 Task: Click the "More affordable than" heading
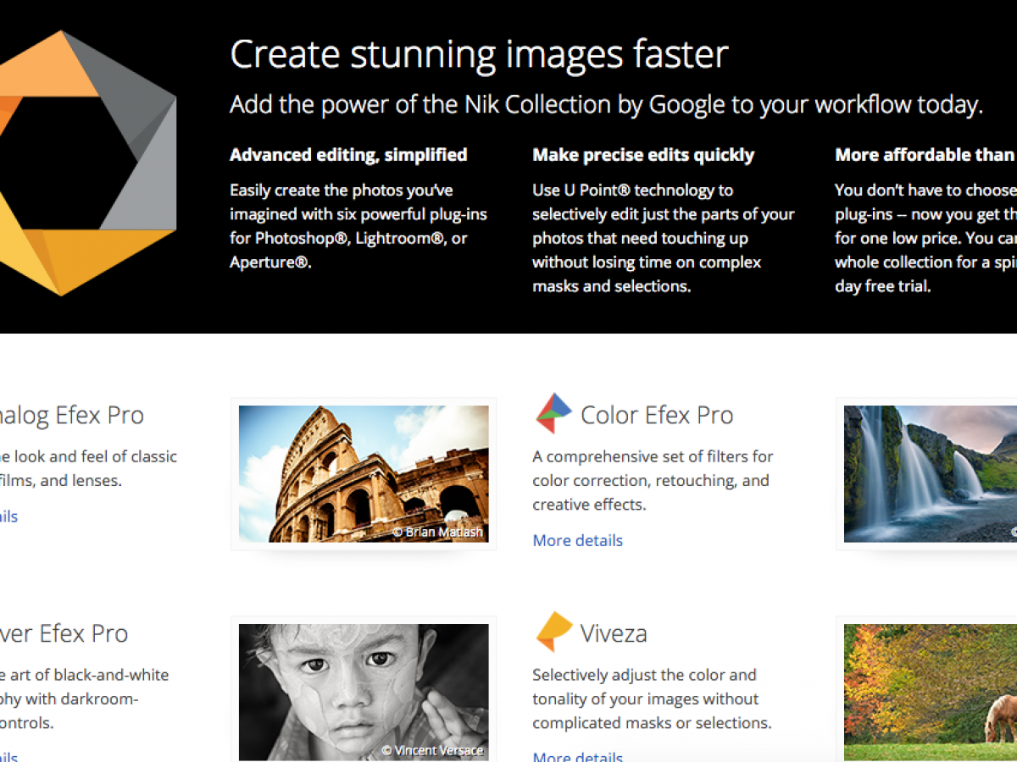(x=925, y=155)
